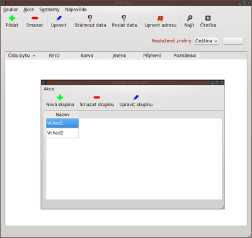Open the Nápověda menu
Viewport: 252px width, 238px height.
pyautogui.click(x=76, y=9)
